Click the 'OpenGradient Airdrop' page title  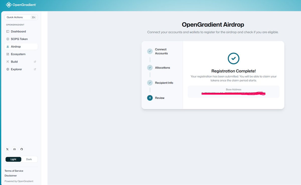pos(213,24)
